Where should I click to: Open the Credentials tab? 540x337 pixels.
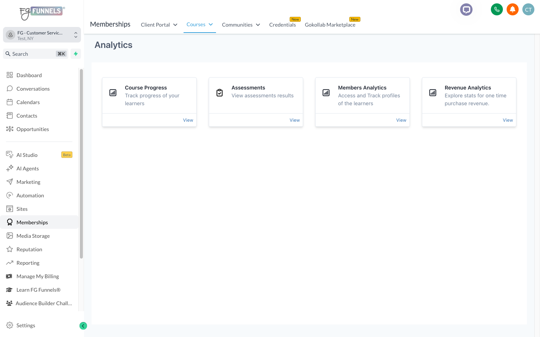click(282, 25)
